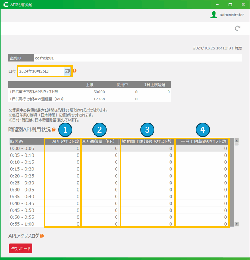Click the administrator user avatar icon
This screenshot has height=260, width=250.
(x=214, y=15)
